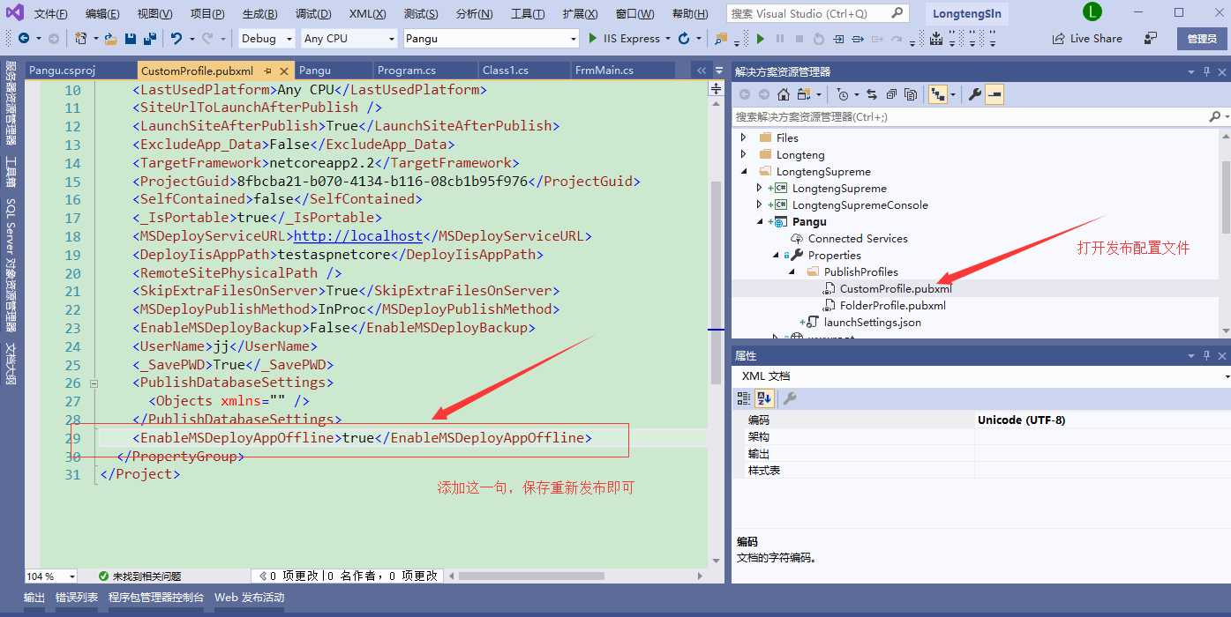Viewport: 1231px width, 617px height.
Task: Open the IIS Express dropdown arrow
Action: click(x=668, y=39)
